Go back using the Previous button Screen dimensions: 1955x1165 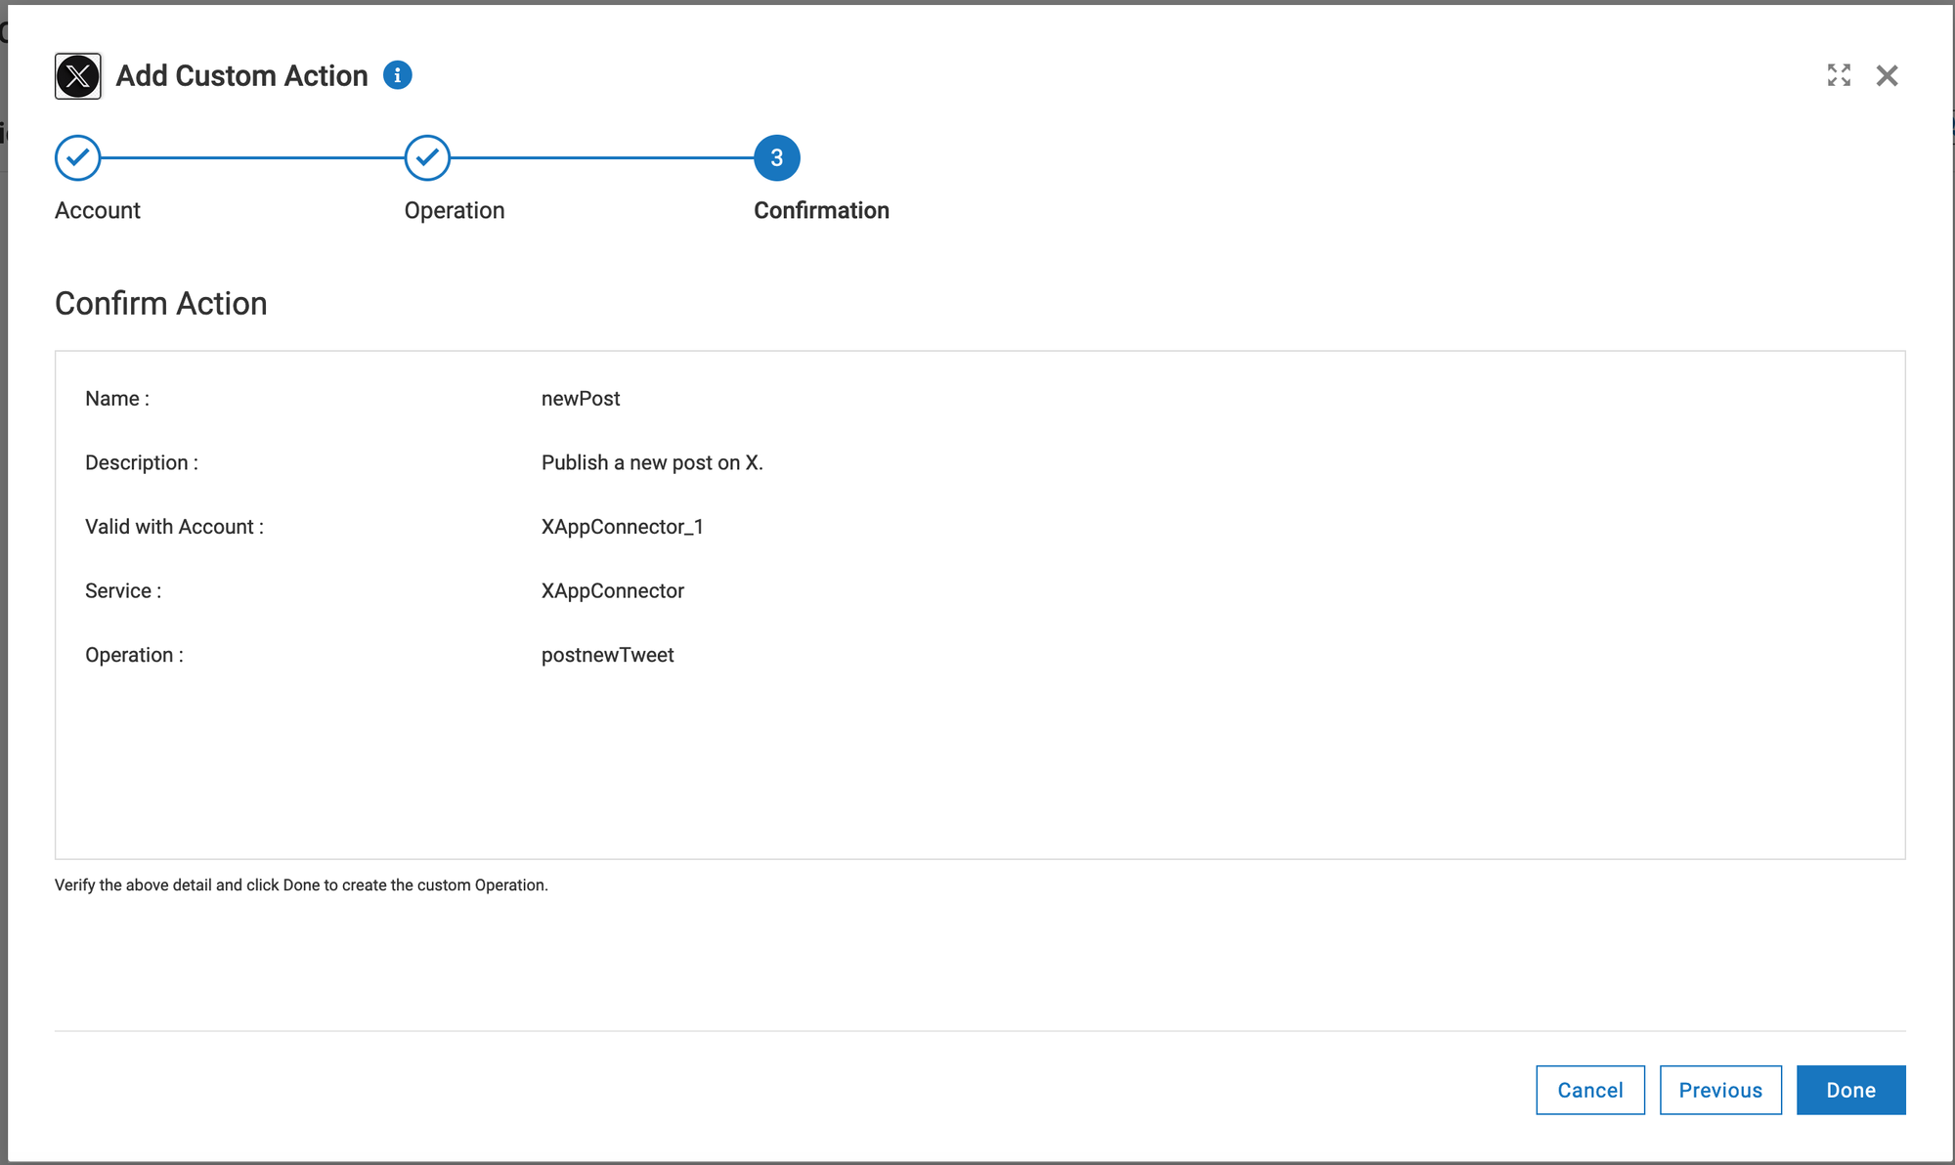click(1720, 1090)
